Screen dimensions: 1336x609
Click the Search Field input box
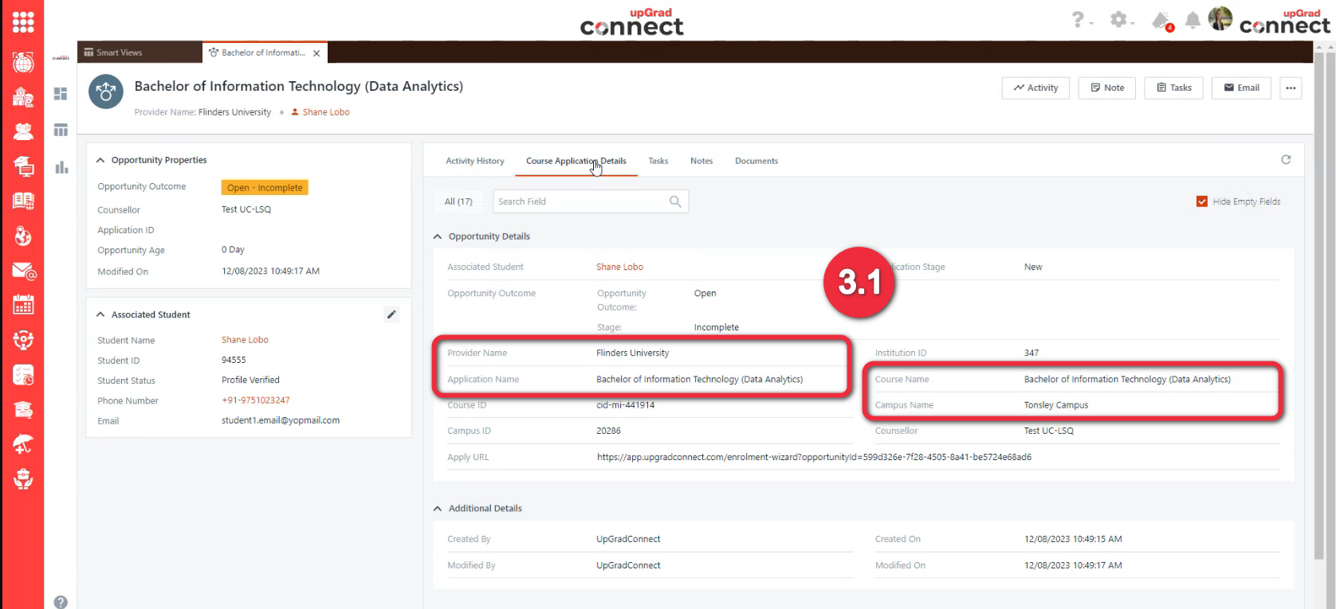pyautogui.click(x=580, y=201)
